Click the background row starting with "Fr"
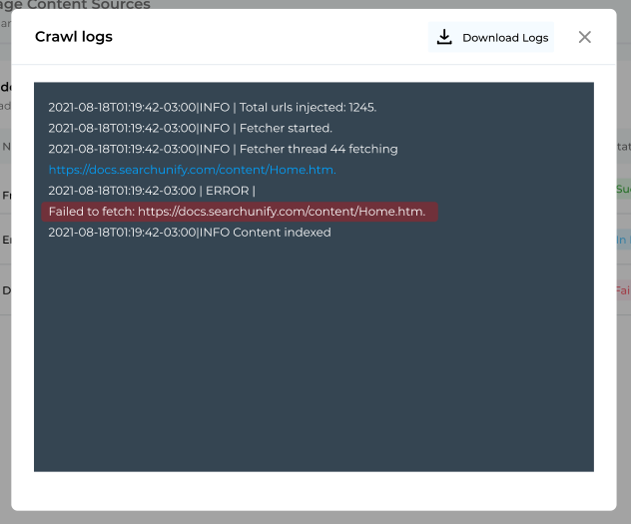Image resolution: width=631 pixels, height=524 pixels. [6, 196]
